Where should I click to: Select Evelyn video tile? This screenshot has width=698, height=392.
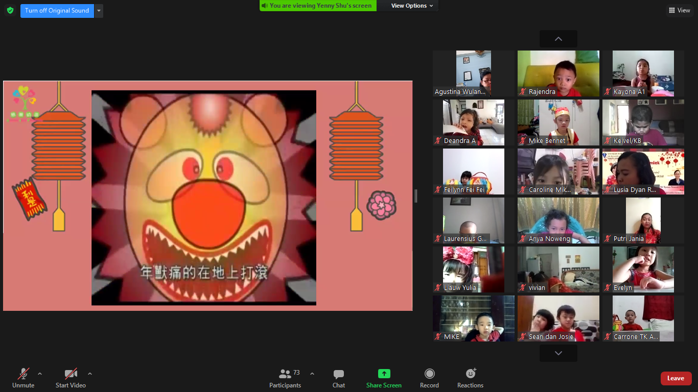pos(643,269)
